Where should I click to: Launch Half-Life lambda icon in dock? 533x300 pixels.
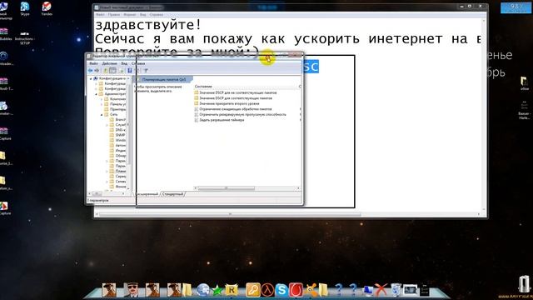tap(267, 290)
